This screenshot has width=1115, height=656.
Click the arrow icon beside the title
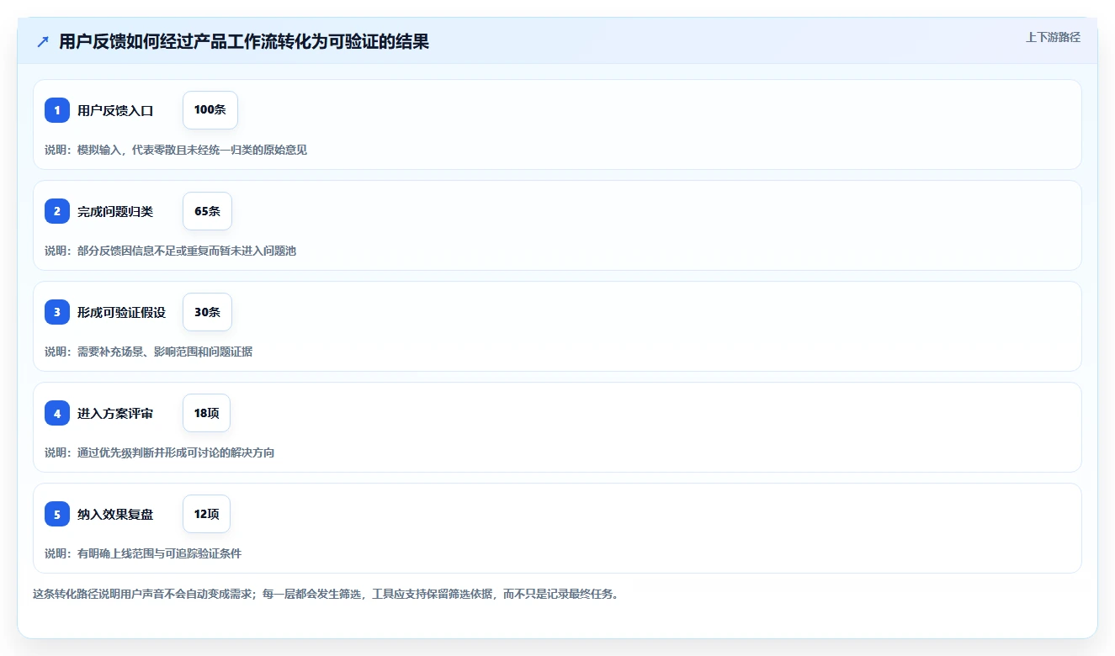click(x=43, y=41)
